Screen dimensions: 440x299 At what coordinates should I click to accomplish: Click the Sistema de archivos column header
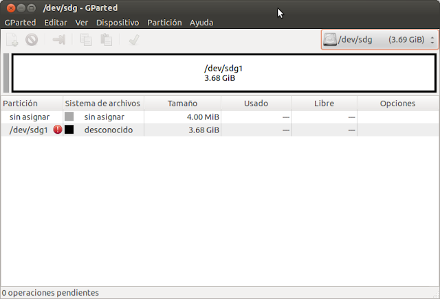pyautogui.click(x=103, y=104)
